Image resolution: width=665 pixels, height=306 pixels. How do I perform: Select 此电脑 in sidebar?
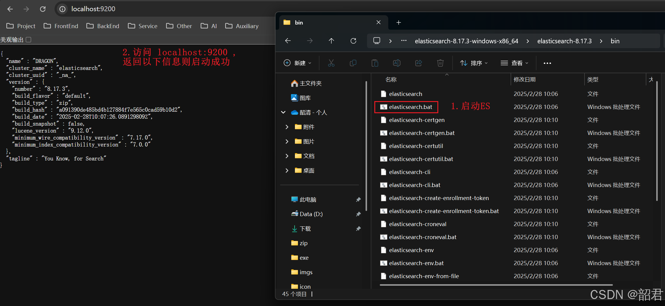point(303,199)
